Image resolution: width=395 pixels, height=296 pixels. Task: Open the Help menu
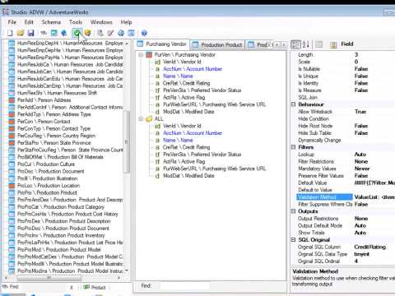click(x=126, y=22)
